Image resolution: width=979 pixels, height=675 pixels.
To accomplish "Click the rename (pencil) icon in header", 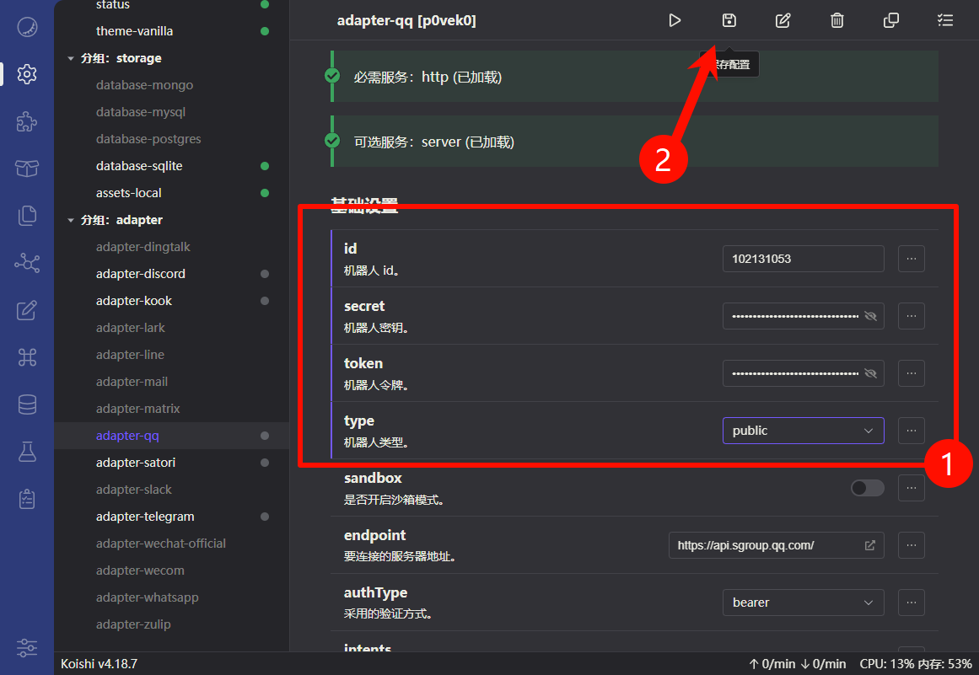I will (783, 20).
